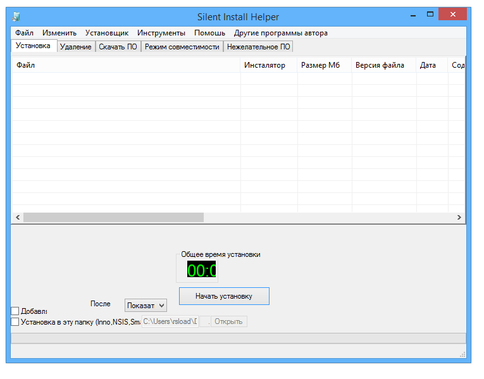Sort by the Инсталятор column header

point(268,65)
